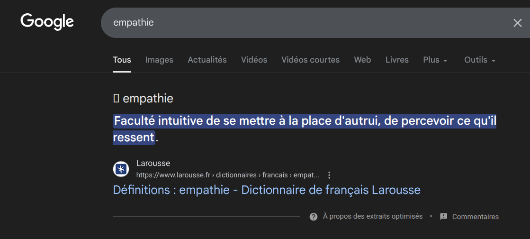The height and width of the screenshot is (239, 530).
Task: Show the Livres results tab
Action: coord(397,60)
